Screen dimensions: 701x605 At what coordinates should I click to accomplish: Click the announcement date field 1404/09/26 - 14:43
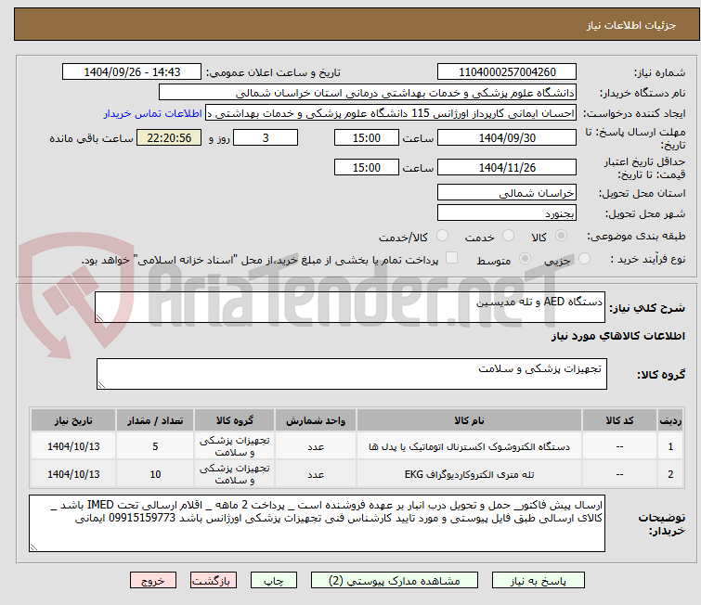coord(132,71)
